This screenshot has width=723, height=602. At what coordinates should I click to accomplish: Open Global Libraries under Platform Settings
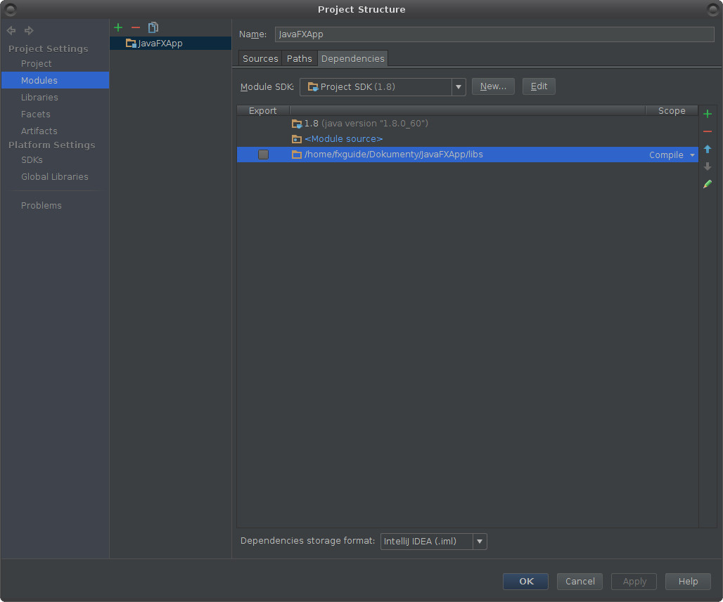pyautogui.click(x=54, y=176)
